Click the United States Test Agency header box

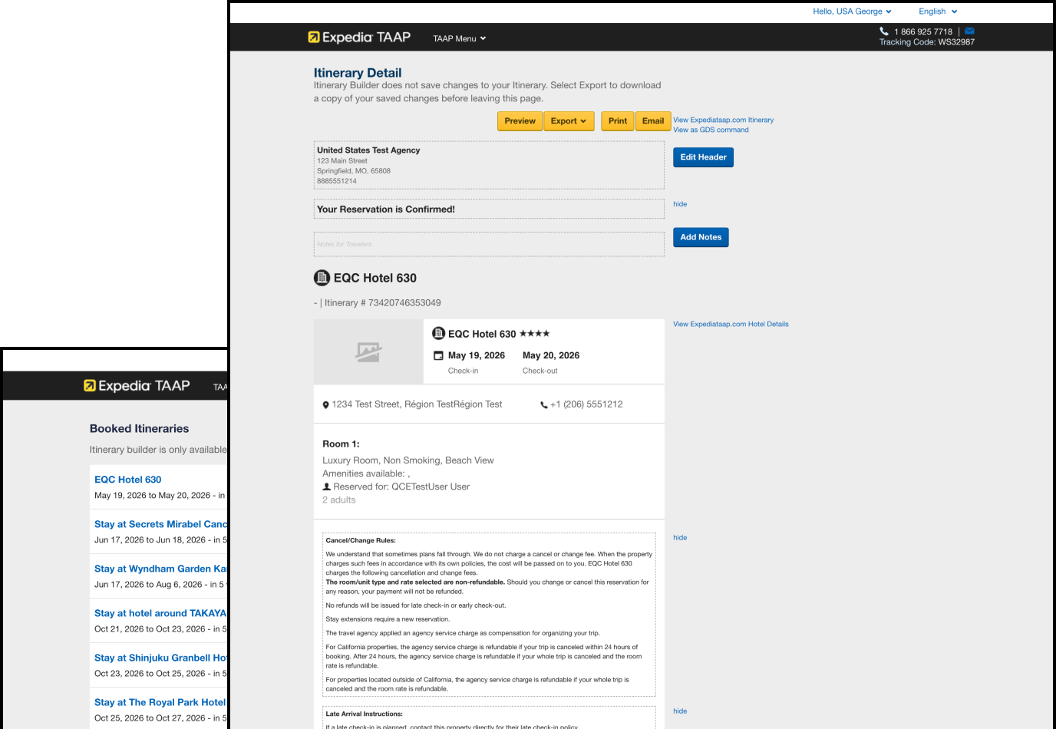click(489, 165)
